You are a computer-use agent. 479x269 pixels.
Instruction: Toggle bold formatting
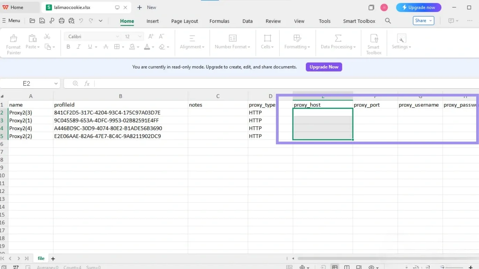[68, 47]
